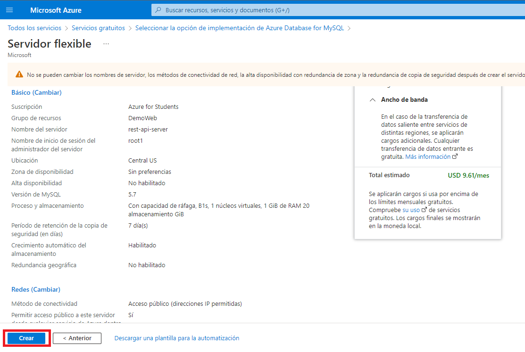Open Seleccionar la opción de implementación breadcrumb

(x=240, y=28)
